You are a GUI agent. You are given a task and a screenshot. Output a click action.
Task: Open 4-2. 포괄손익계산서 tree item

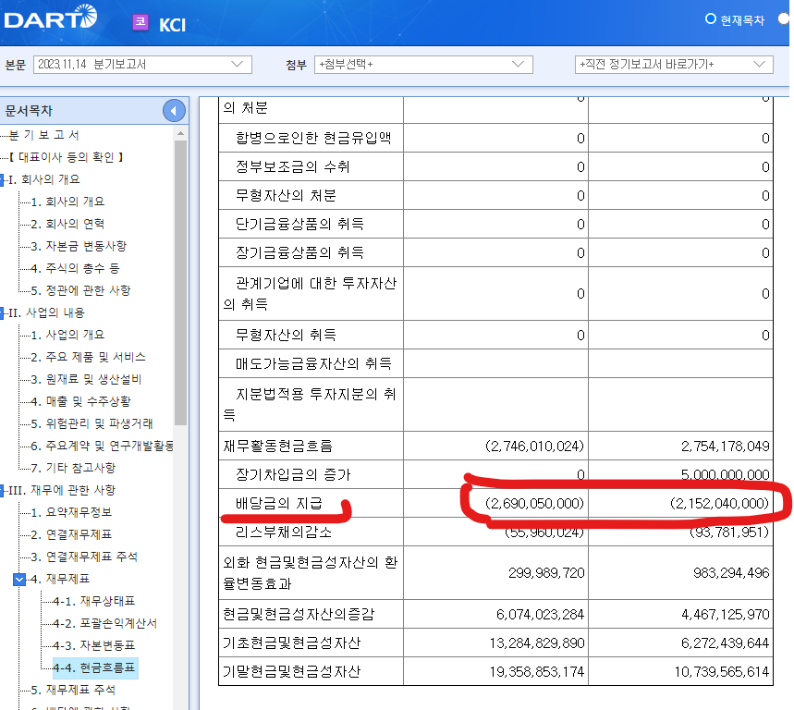pyautogui.click(x=104, y=623)
